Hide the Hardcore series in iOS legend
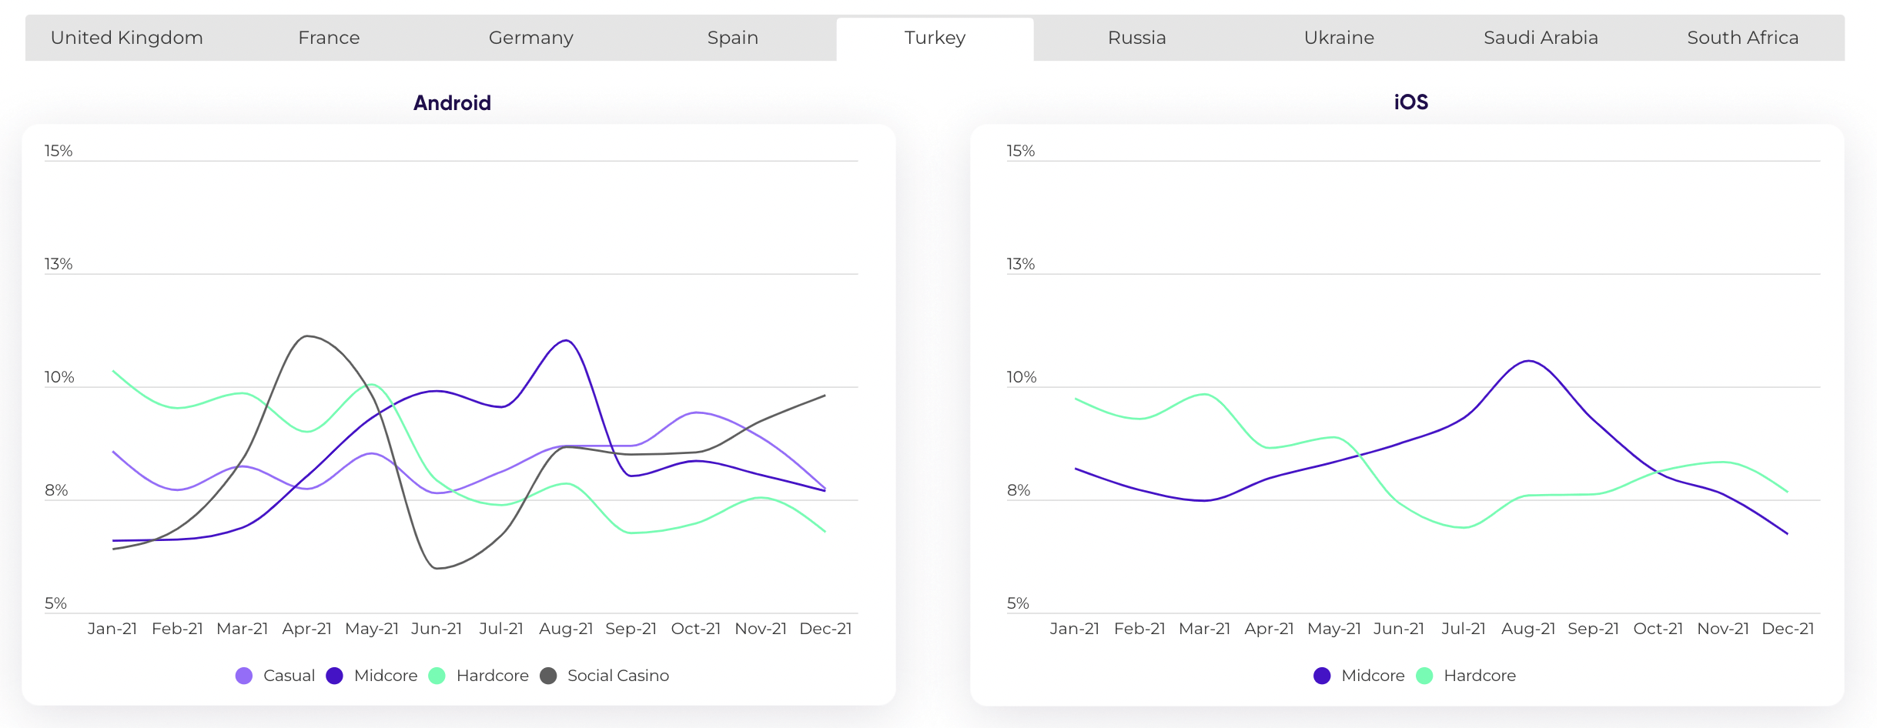 tap(1479, 676)
